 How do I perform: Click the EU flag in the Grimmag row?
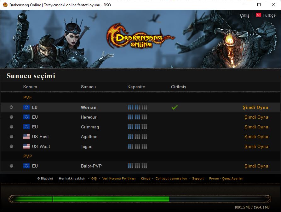[26, 127]
